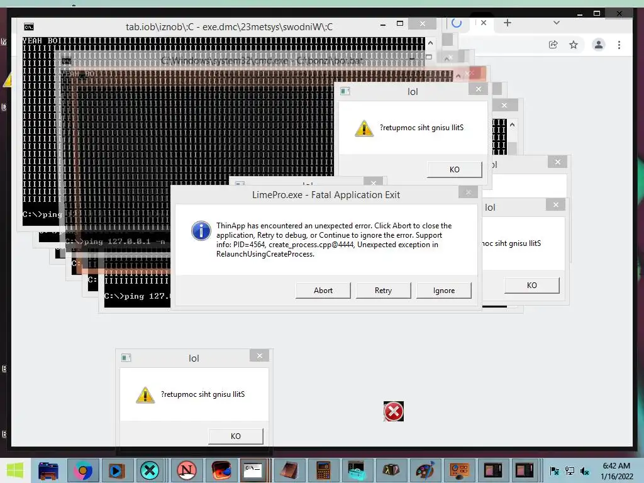
Task: Open the Chrome three-dot menu
Action: click(x=619, y=45)
